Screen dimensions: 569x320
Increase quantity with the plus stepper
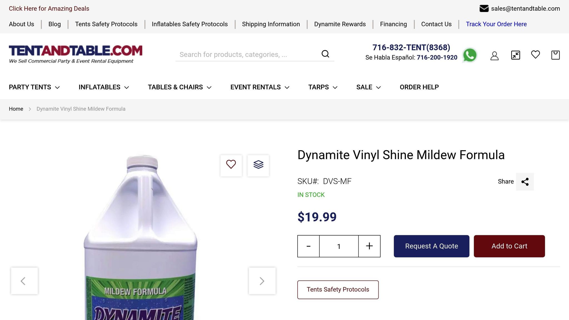tap(369, 246)
